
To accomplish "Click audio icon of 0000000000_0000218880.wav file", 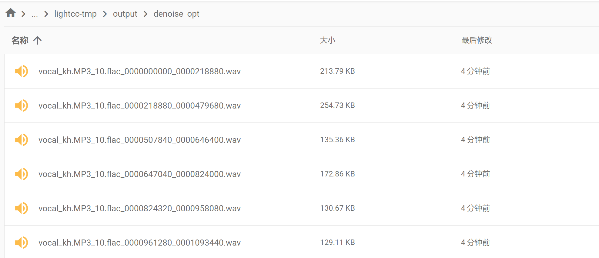I will click(21, 71).
